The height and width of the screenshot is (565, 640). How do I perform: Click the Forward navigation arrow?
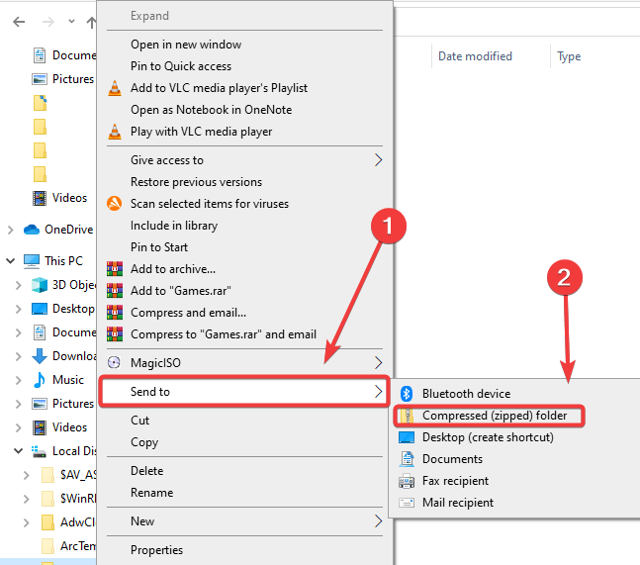point(48,22)
